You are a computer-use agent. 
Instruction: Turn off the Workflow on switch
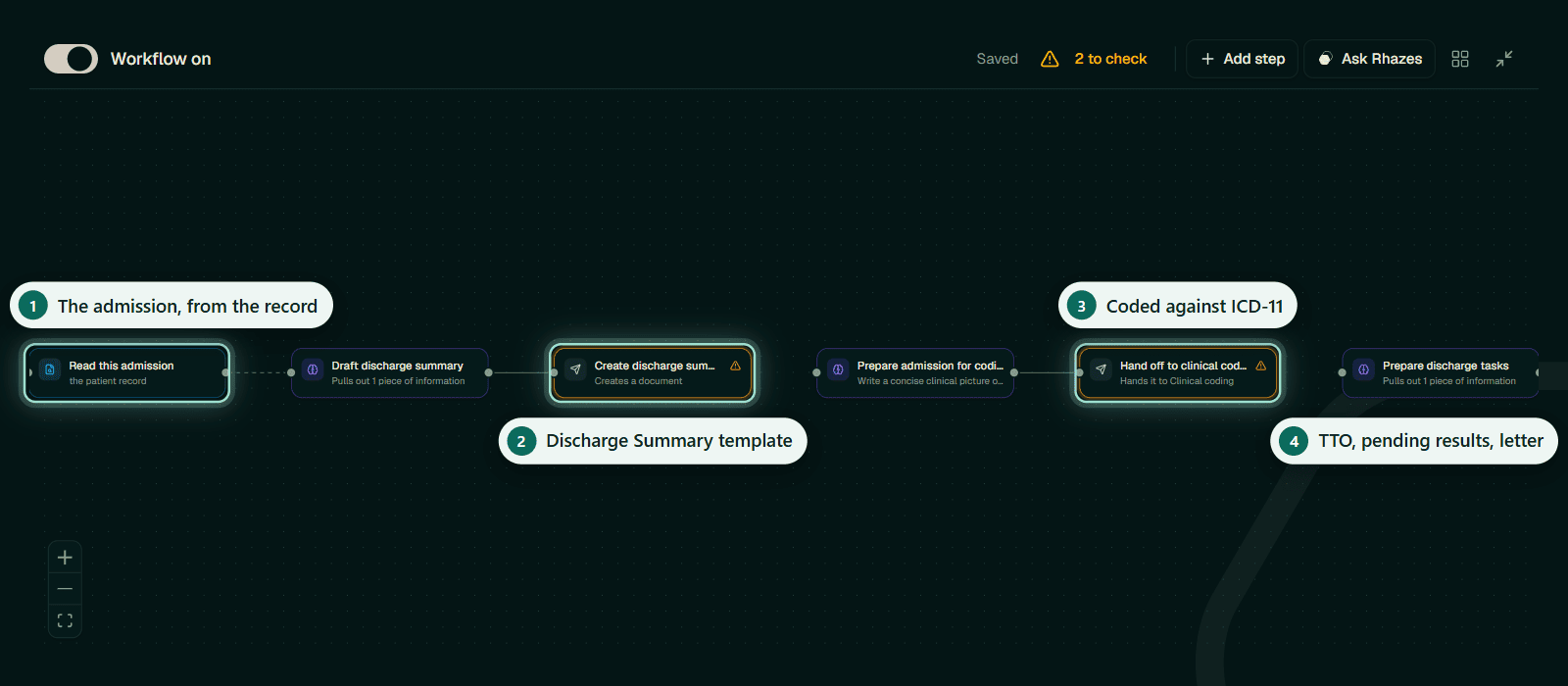[x=71, y=59]
